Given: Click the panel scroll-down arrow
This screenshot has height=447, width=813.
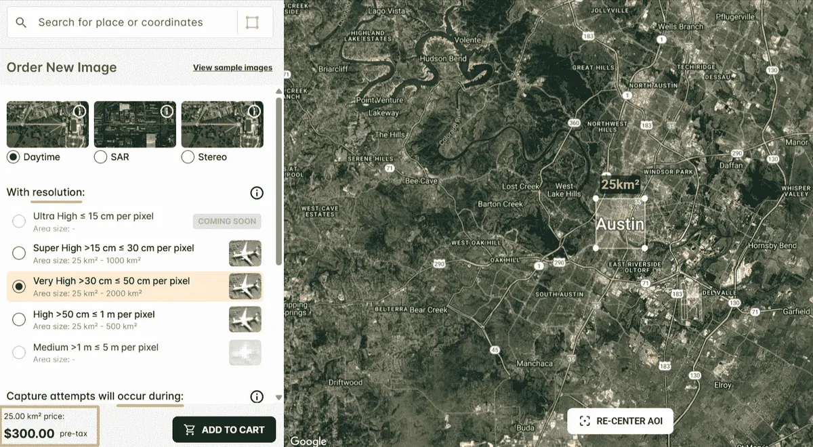Looking at the screenshot, I should [x=278, y=398].
